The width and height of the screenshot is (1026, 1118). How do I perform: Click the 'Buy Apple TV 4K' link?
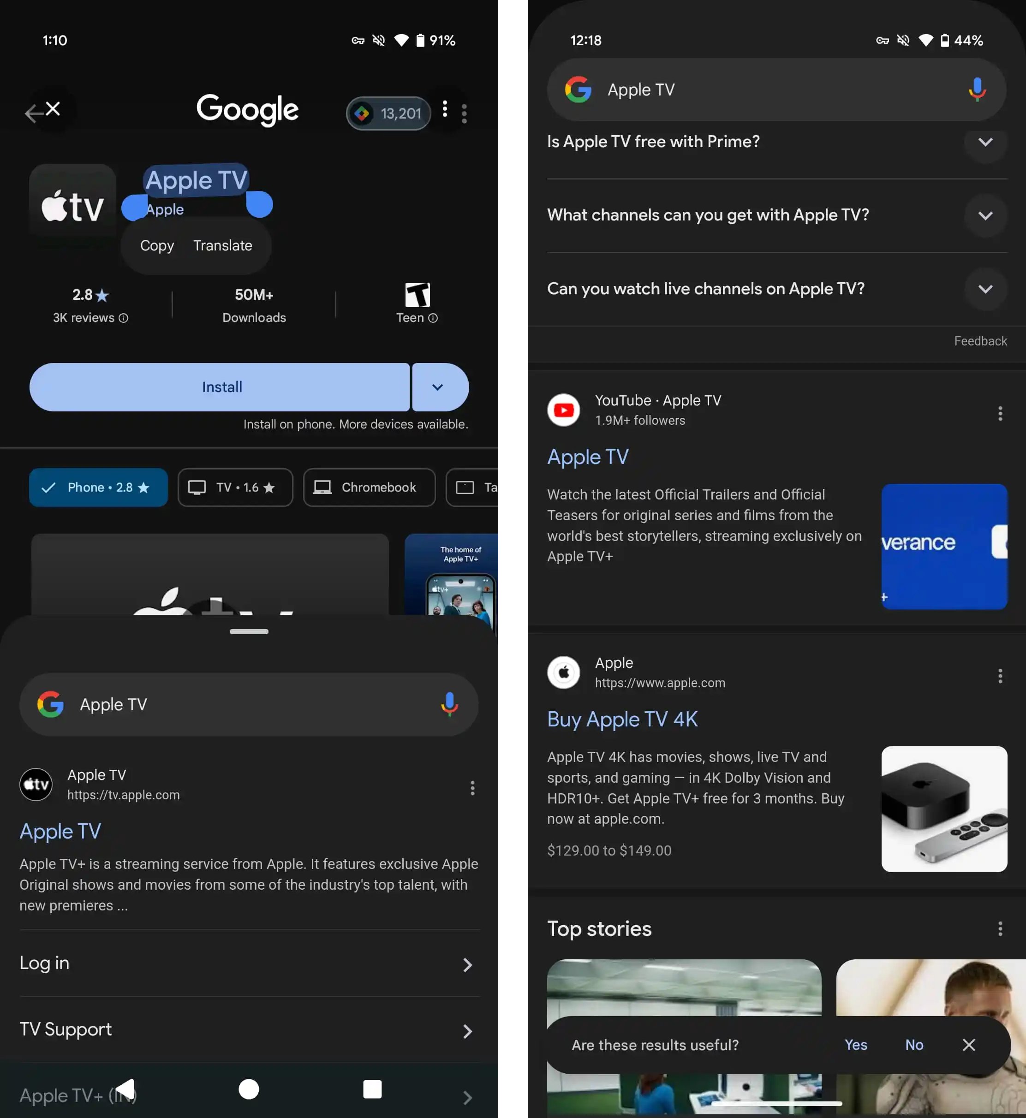623,719
